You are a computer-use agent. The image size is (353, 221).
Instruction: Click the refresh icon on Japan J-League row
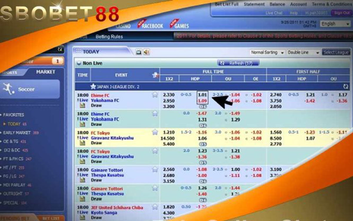346,87
